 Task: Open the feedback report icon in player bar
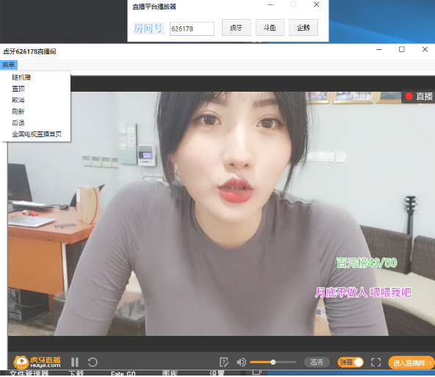[x=224, y=362]
